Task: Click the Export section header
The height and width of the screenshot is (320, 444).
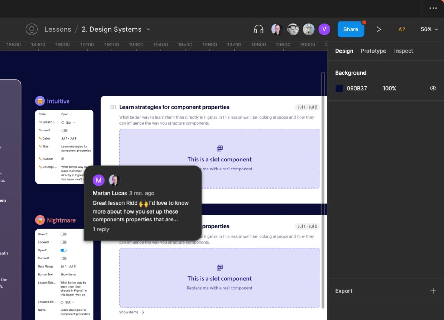Action: pos(344,291)
